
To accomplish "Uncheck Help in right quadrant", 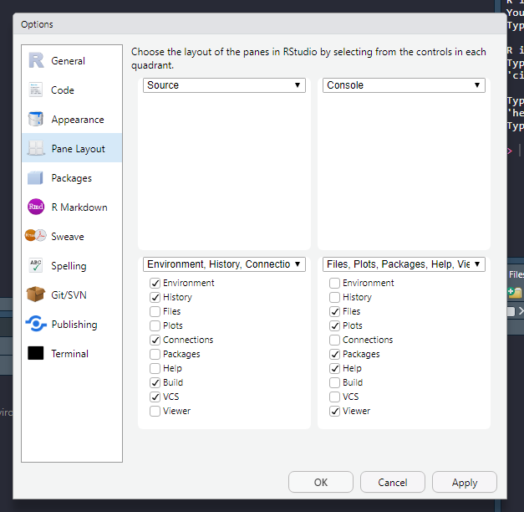I will point(334,368).
